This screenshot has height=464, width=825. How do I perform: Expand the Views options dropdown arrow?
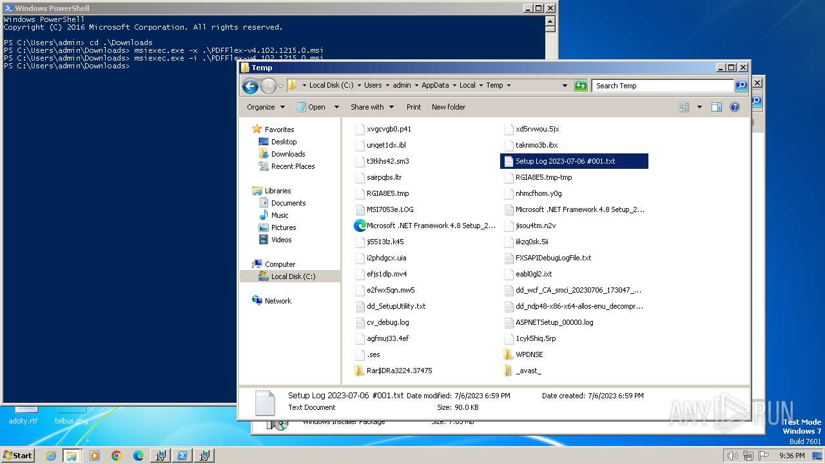click(699, 107)
